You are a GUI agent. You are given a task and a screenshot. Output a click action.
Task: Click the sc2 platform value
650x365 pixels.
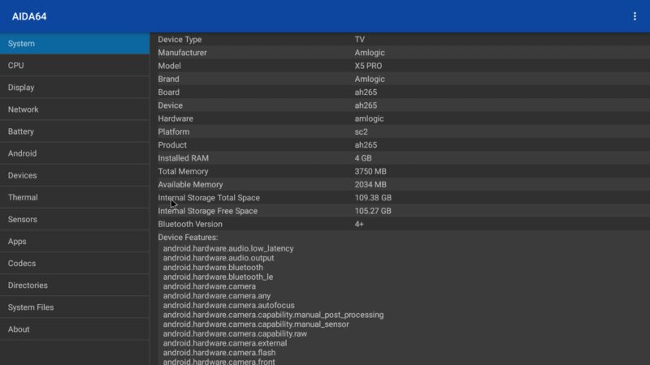[361, 131]
